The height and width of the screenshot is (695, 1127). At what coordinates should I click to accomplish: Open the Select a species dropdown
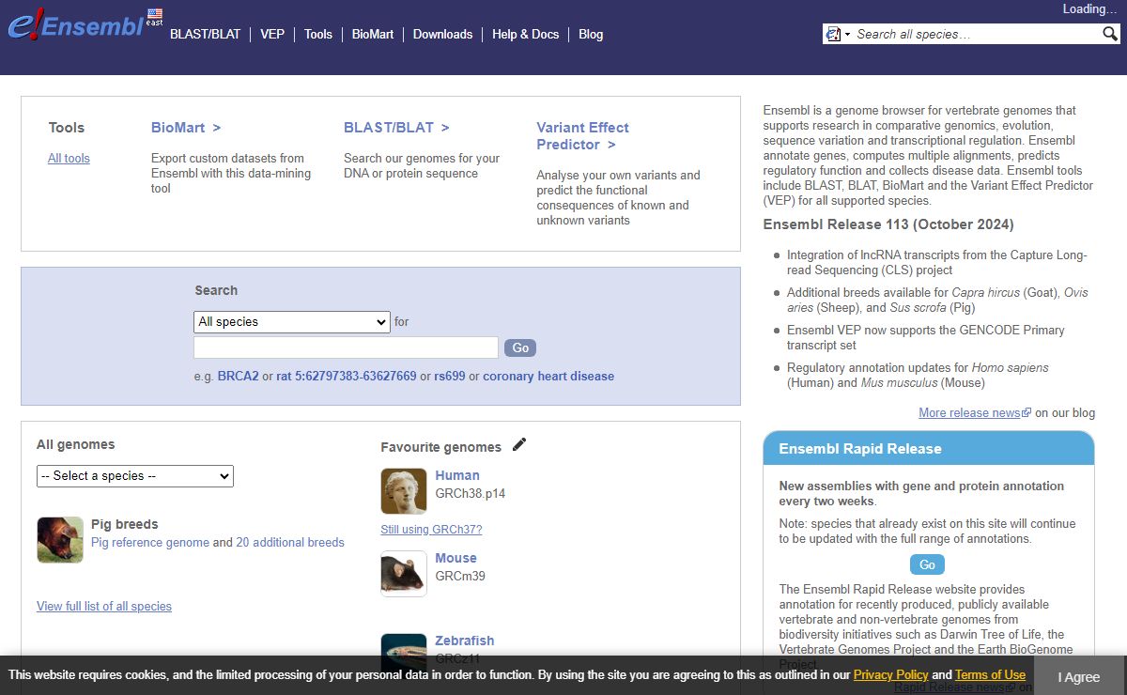pyautogui.click(x=135, y=476)
